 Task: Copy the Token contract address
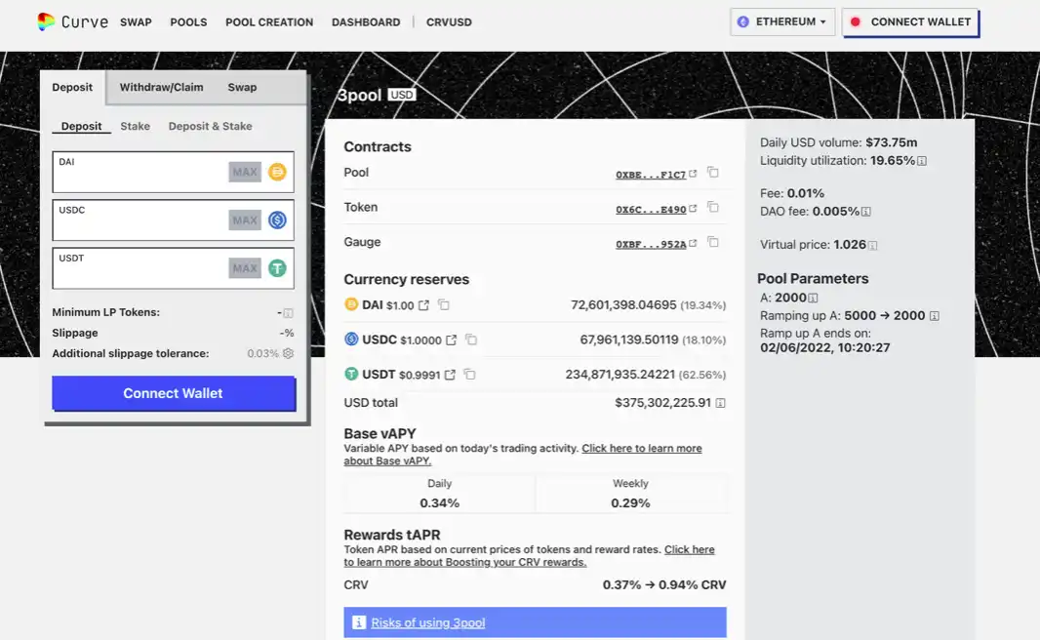point(713,207)
